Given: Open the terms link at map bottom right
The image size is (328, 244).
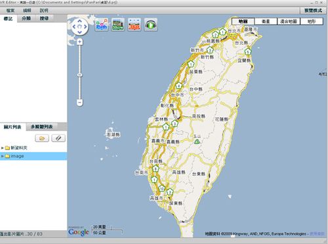Looking at the screenshot, I should point(317,234).
